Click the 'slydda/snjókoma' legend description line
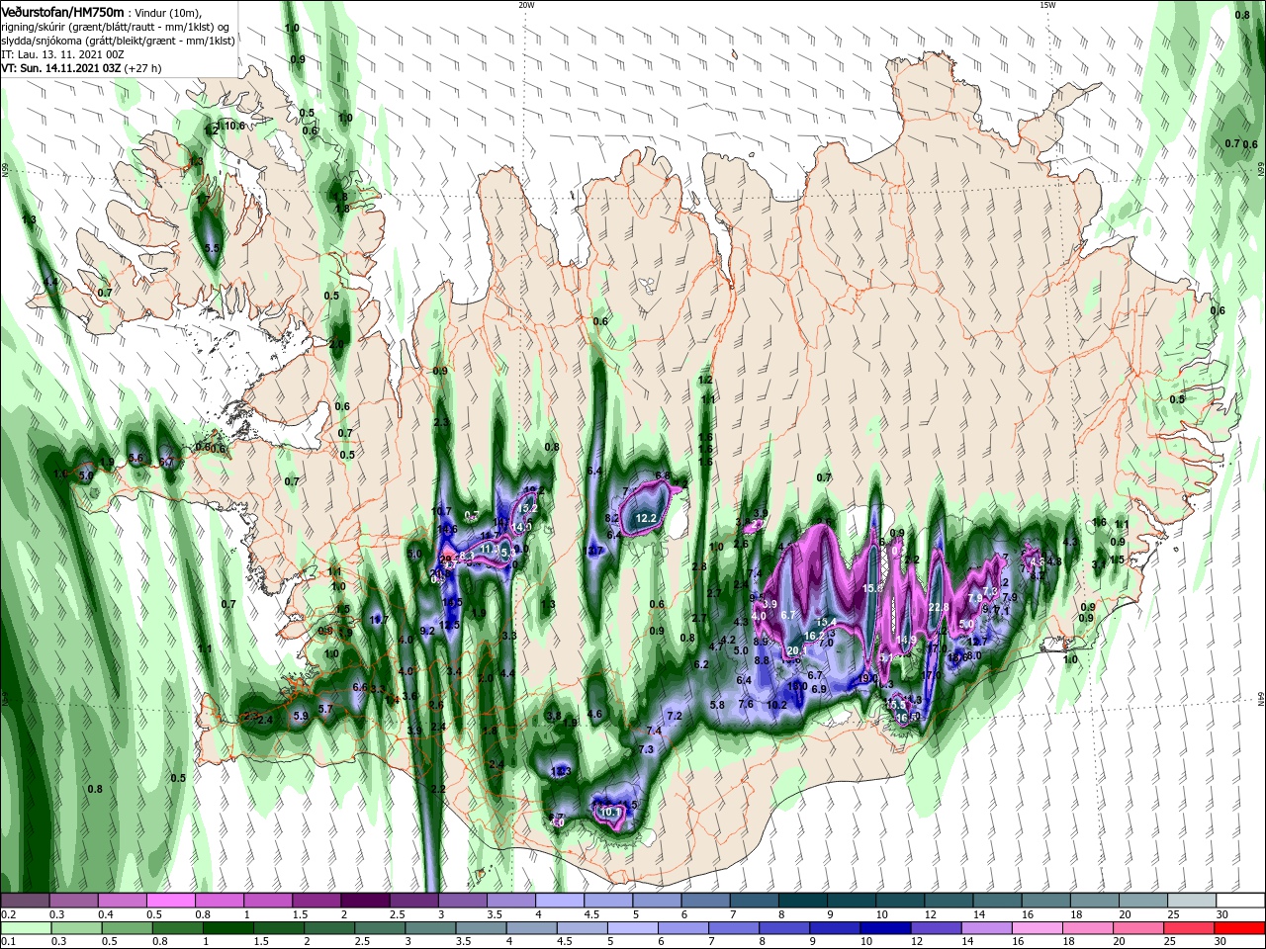This screenshot has height=949, width=1266. [119, 40]
